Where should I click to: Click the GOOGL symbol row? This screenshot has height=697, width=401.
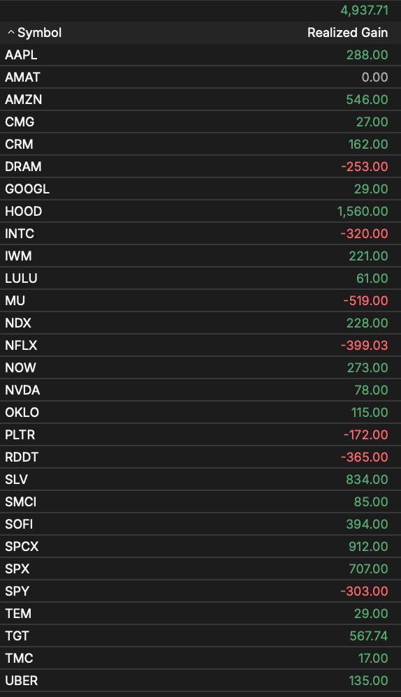[200, 189]
